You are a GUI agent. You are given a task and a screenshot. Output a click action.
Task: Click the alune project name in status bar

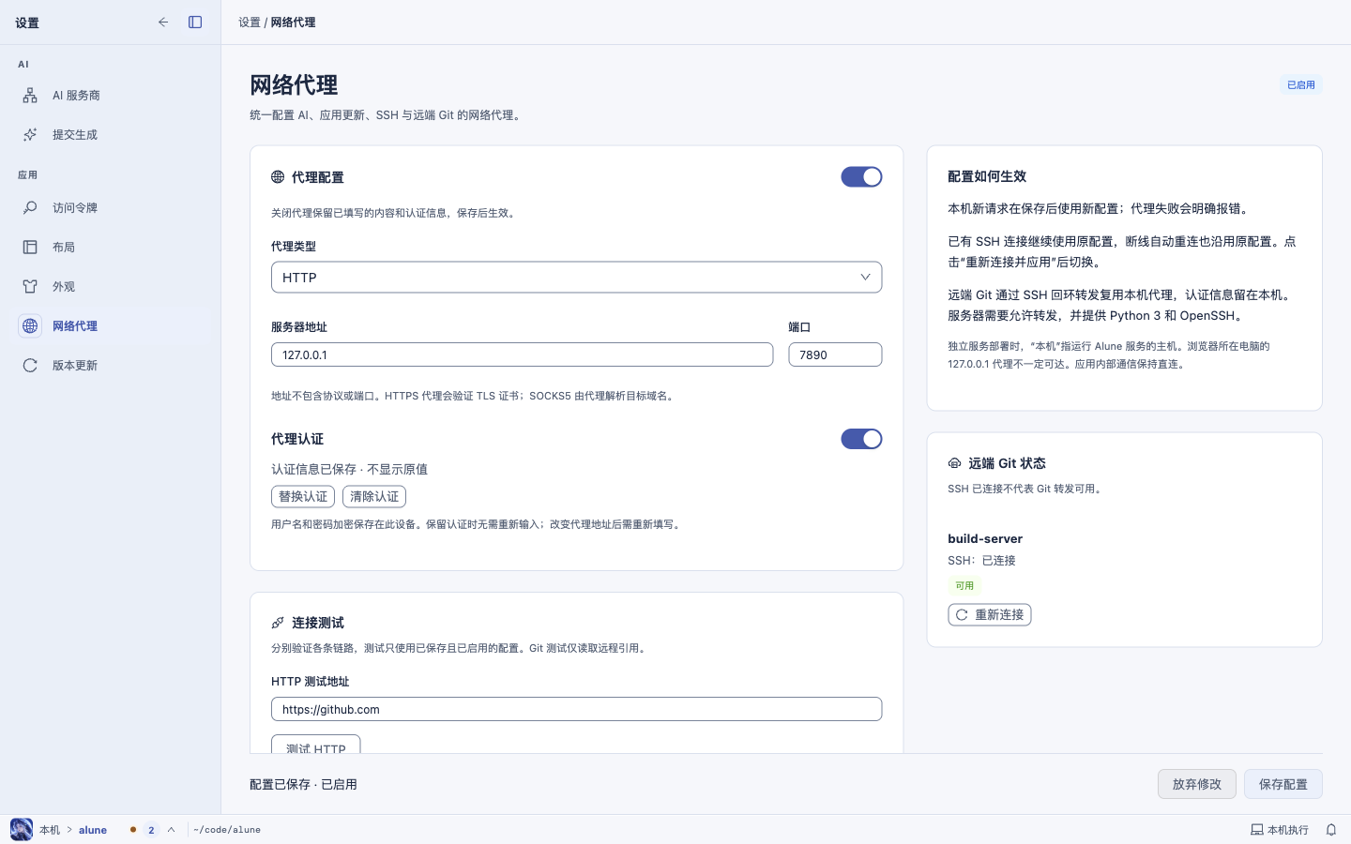(x=93, y=829)
